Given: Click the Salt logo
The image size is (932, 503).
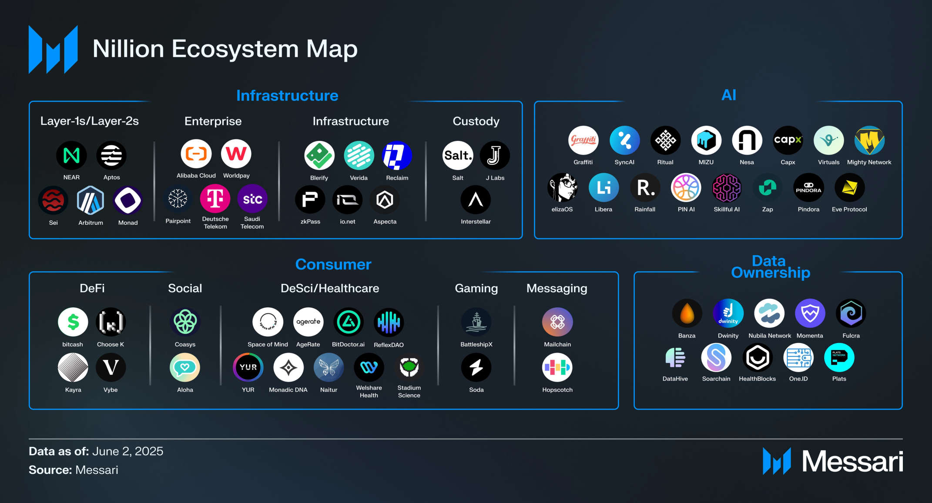Looking at the screenshot, I should click(x=458, y=155).
